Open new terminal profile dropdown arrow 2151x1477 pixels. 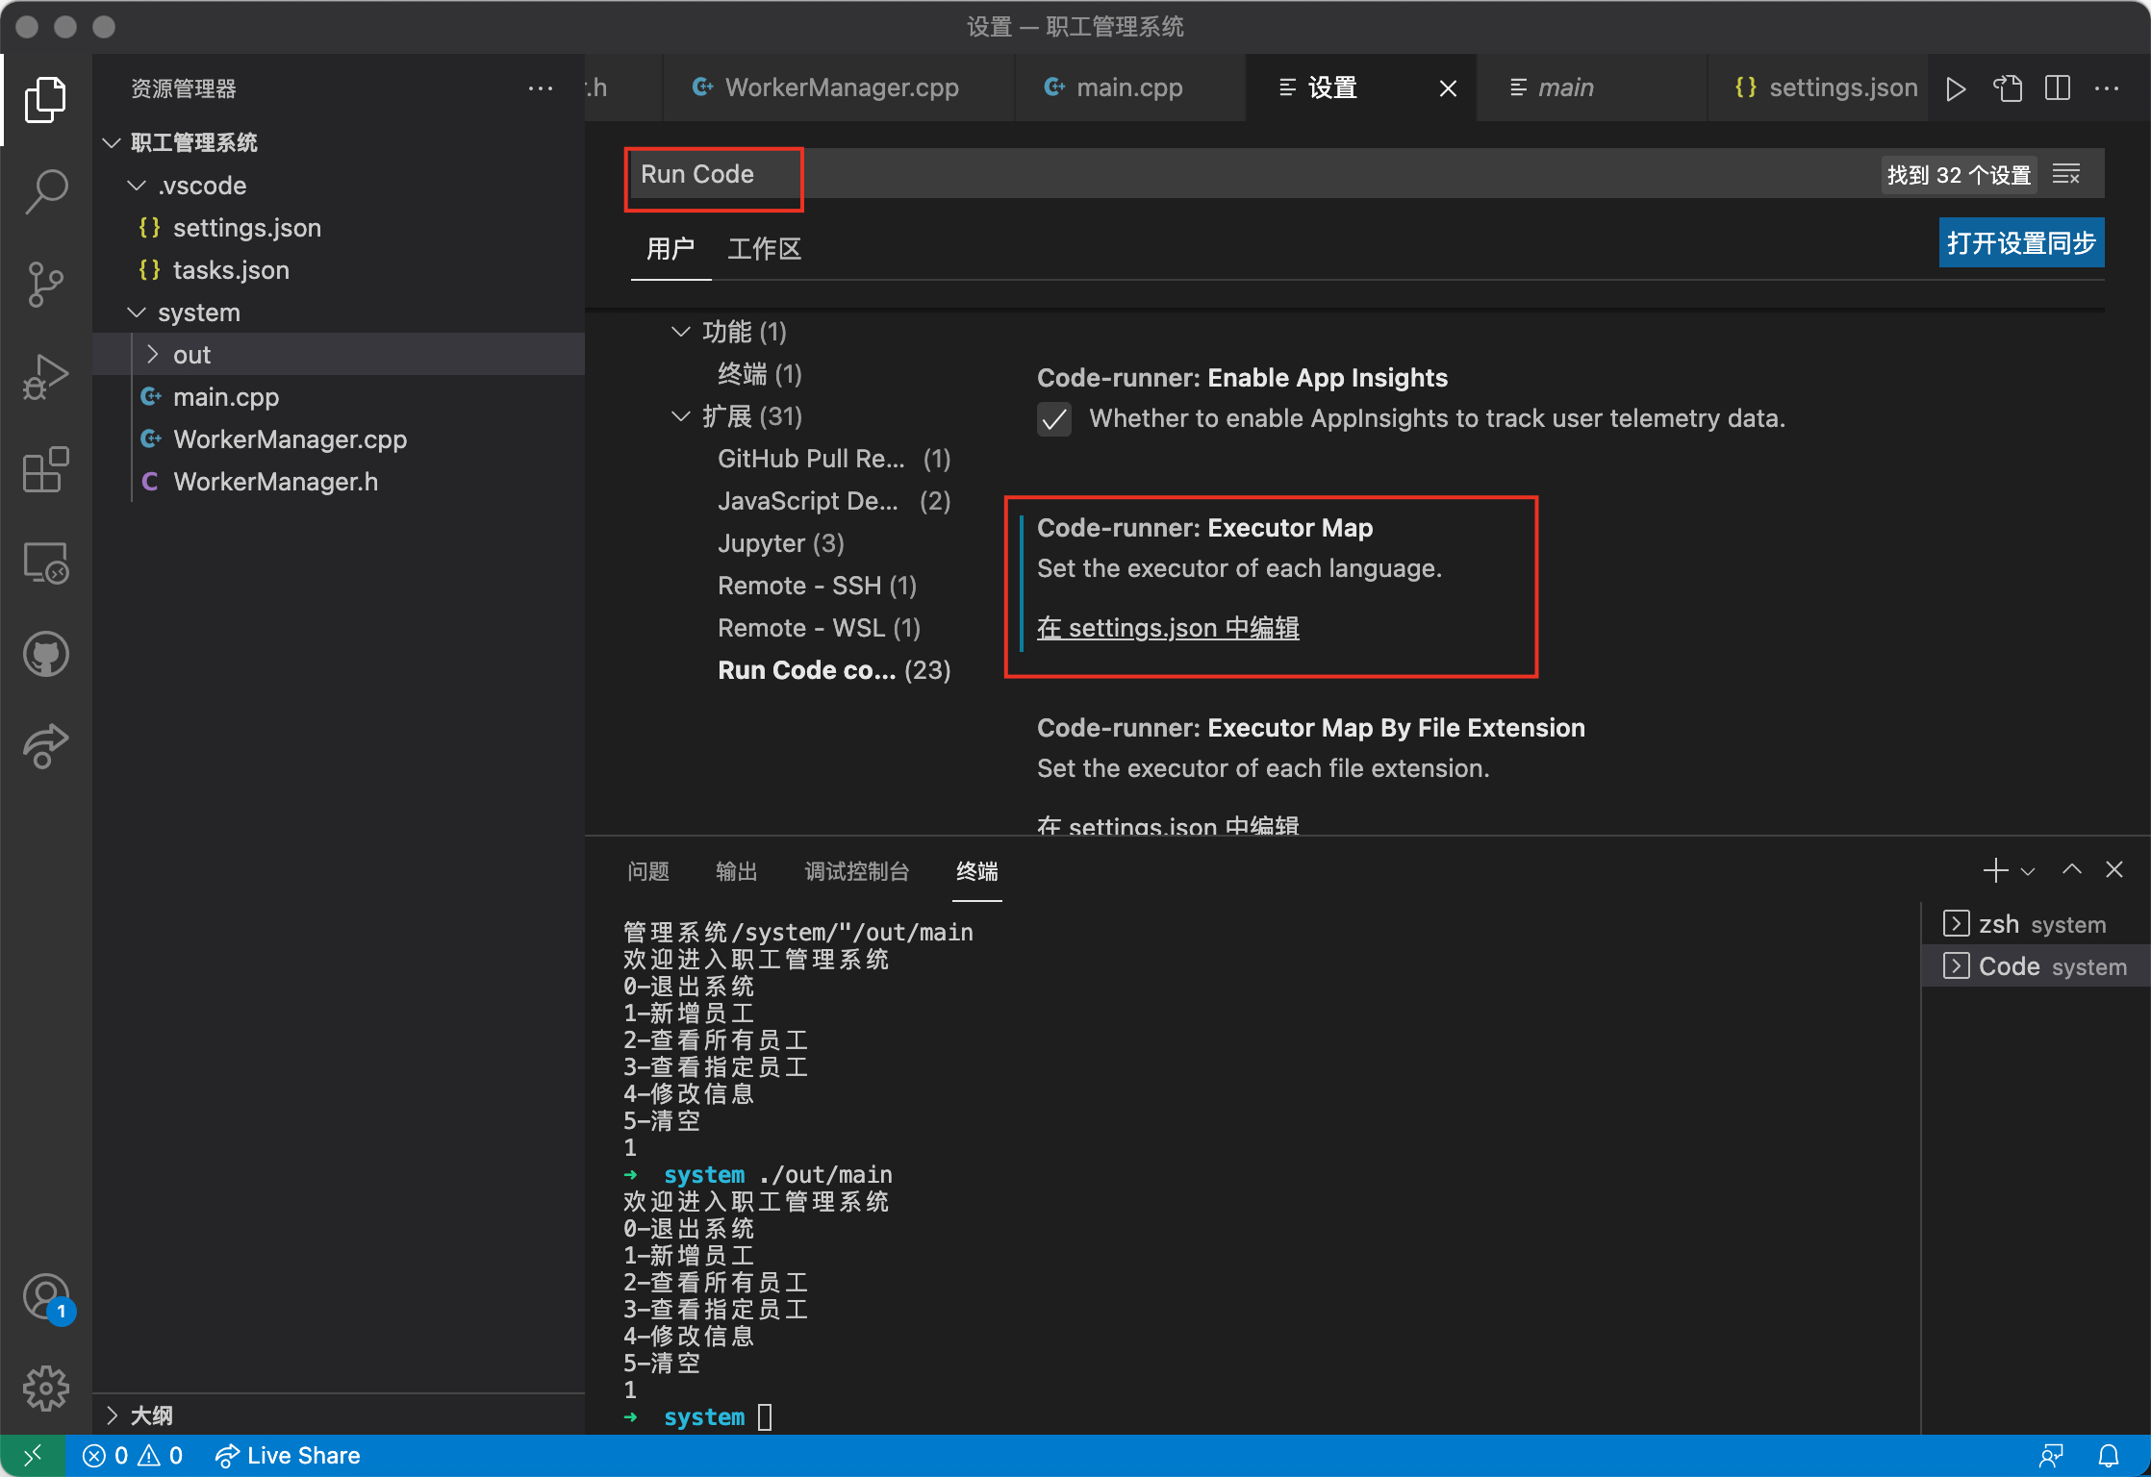pos(2028,871)
